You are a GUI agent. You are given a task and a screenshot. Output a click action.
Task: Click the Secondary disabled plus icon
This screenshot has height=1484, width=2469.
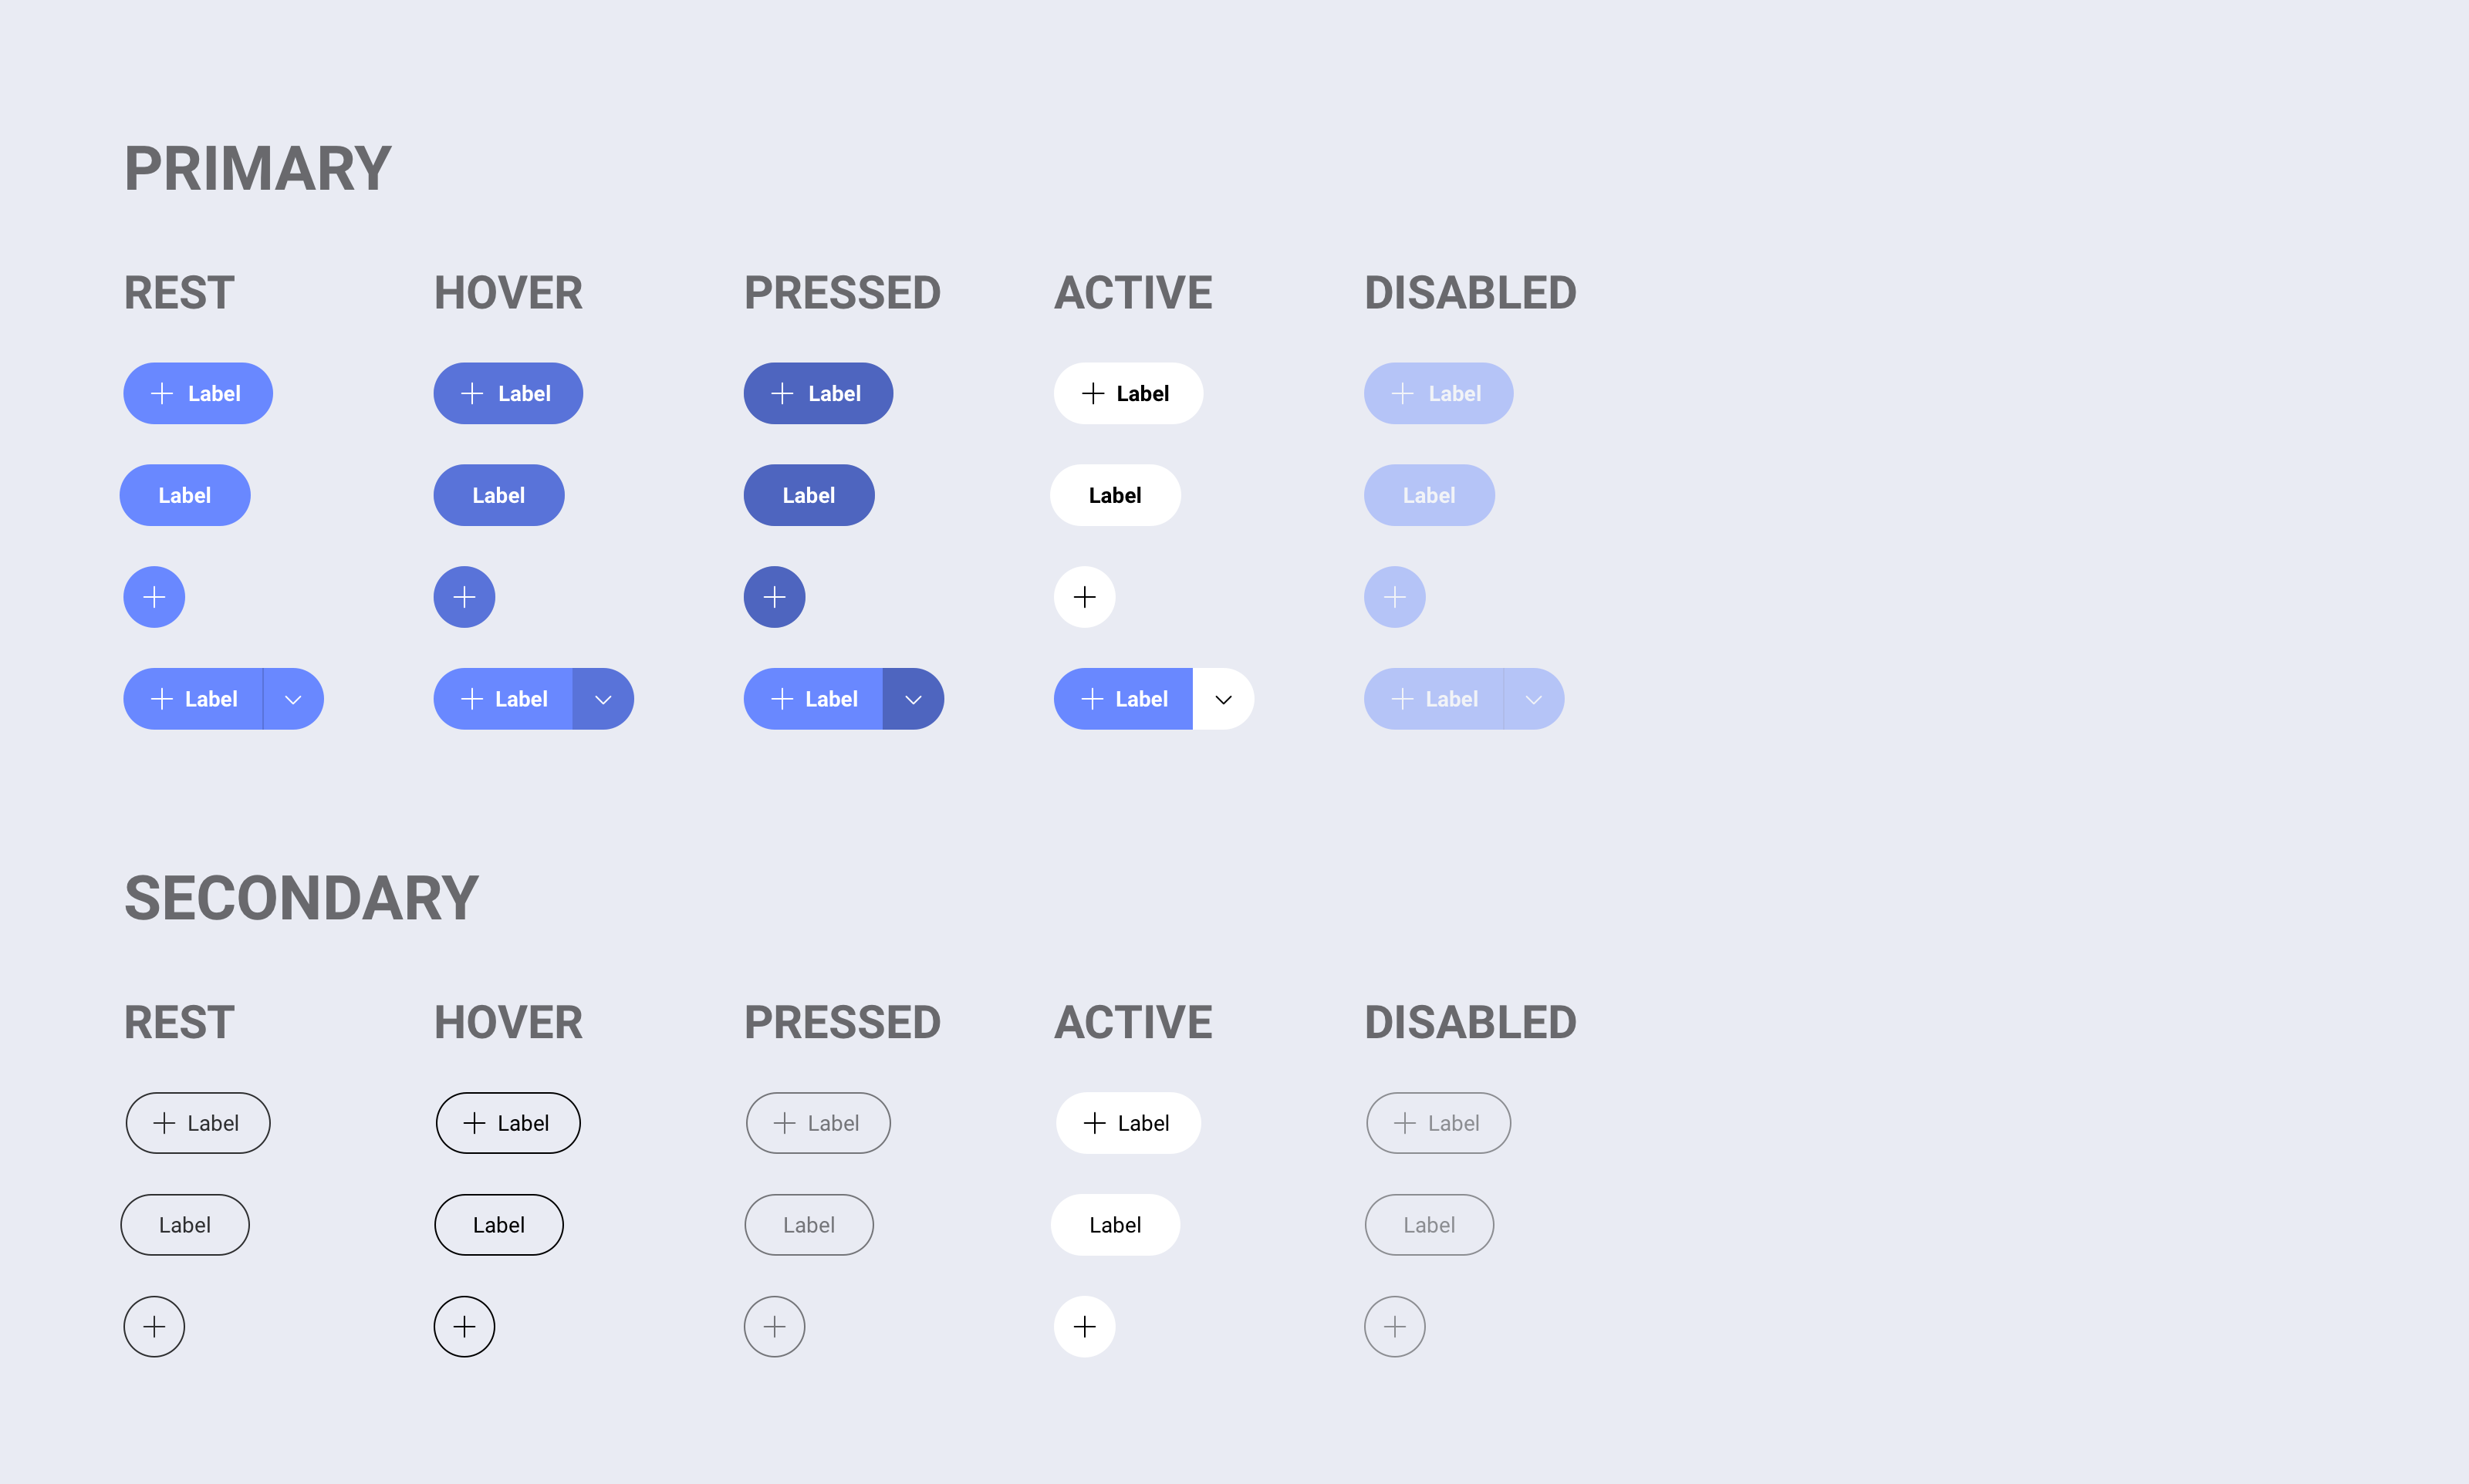1394,1326
